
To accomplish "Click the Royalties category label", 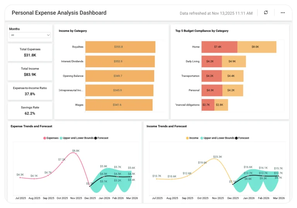I will coord(78,47).
